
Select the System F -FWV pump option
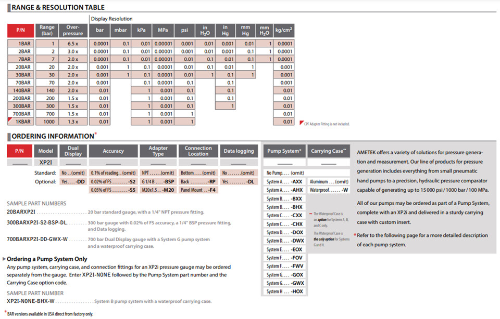point(284,266)
